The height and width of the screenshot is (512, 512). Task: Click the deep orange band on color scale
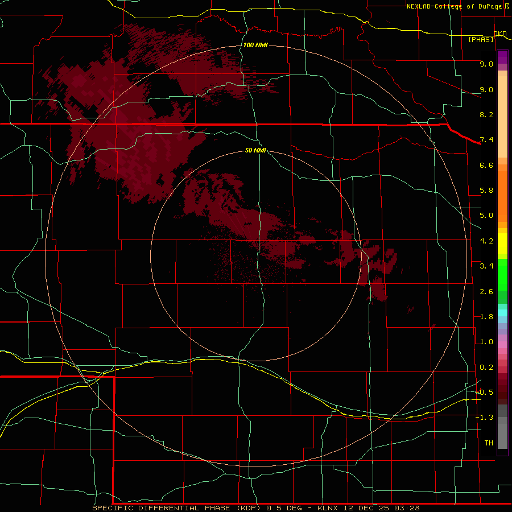click(x=502, y=196)
